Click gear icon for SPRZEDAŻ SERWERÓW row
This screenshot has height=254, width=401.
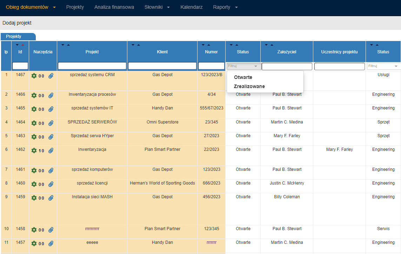click(x=34, y=123)
